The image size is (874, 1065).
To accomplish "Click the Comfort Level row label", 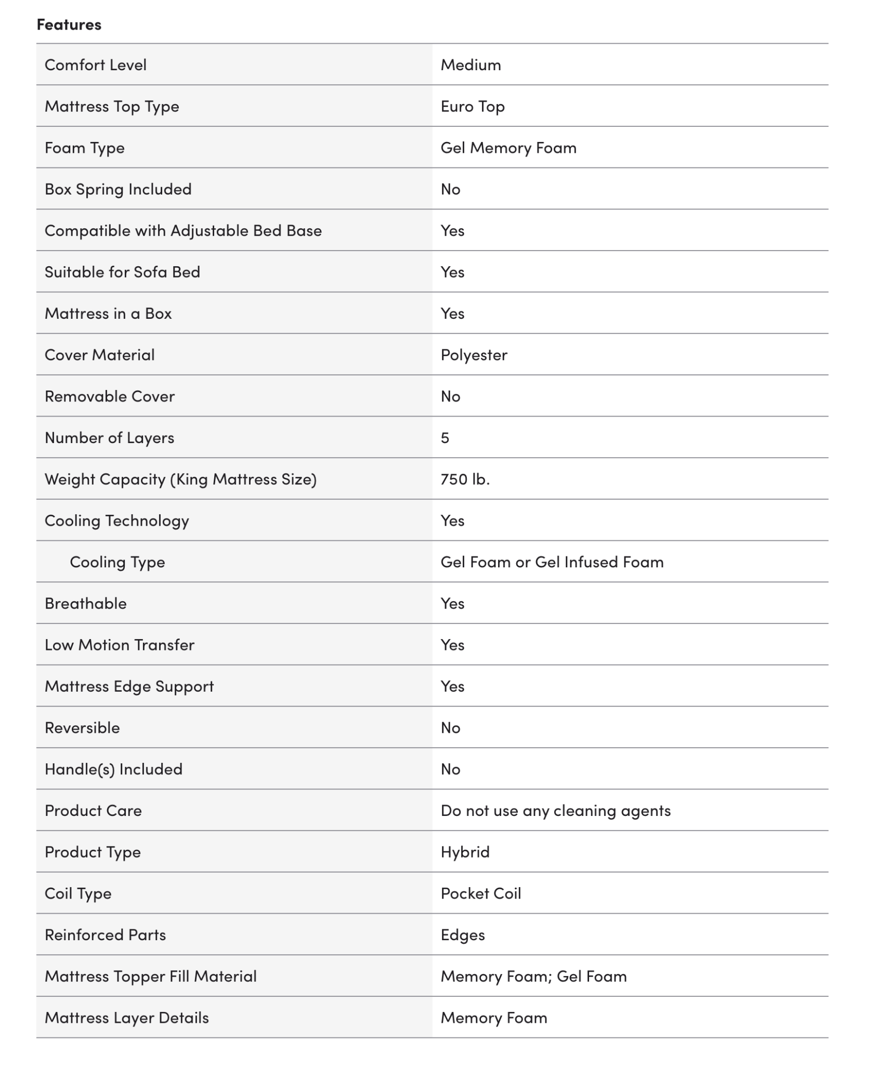I will click(x=96, y=65).
